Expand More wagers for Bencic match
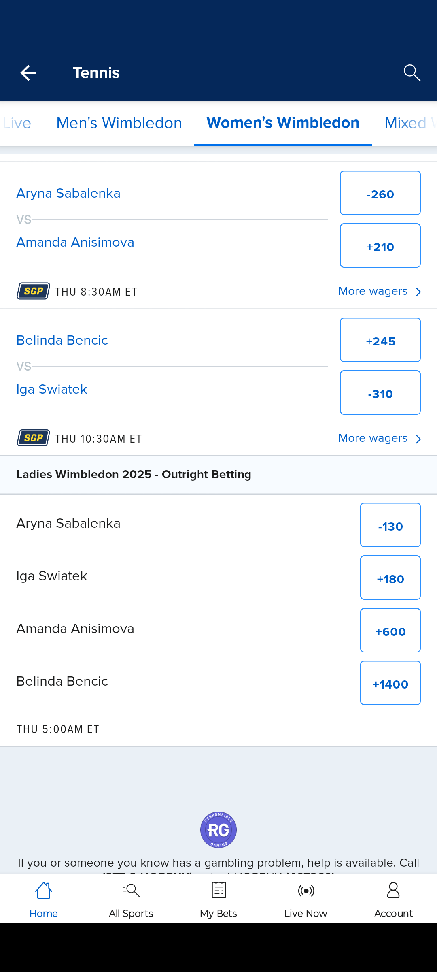The height and width of the screenshot is (972, 437). coord(380,438)
